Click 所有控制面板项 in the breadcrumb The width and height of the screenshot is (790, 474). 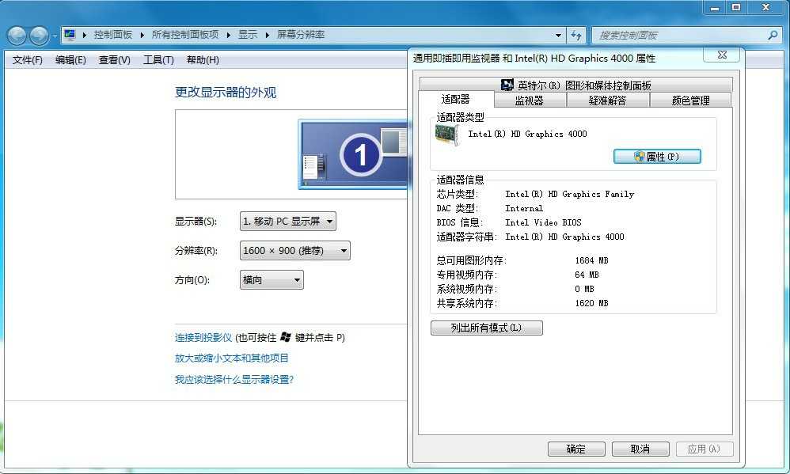pos(185,35)
